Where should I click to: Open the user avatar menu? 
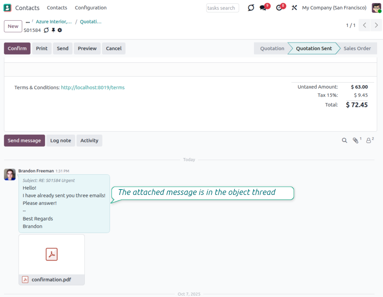coord(376,8)
